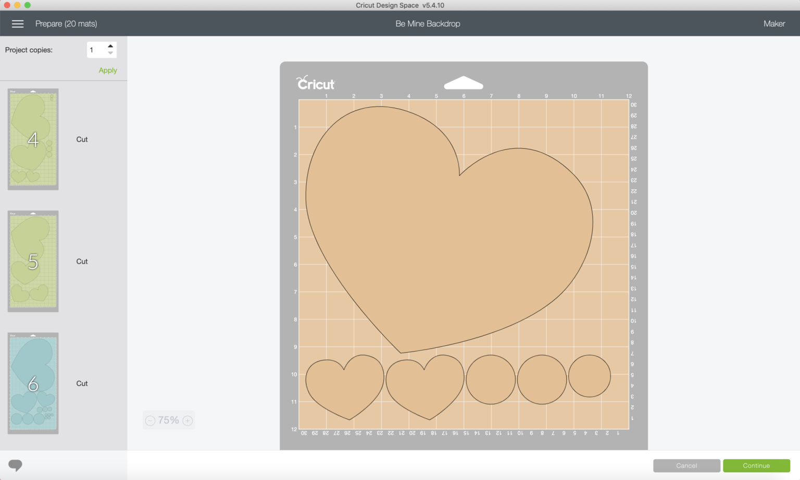Open the Maker machine selector

pos(774,23)
